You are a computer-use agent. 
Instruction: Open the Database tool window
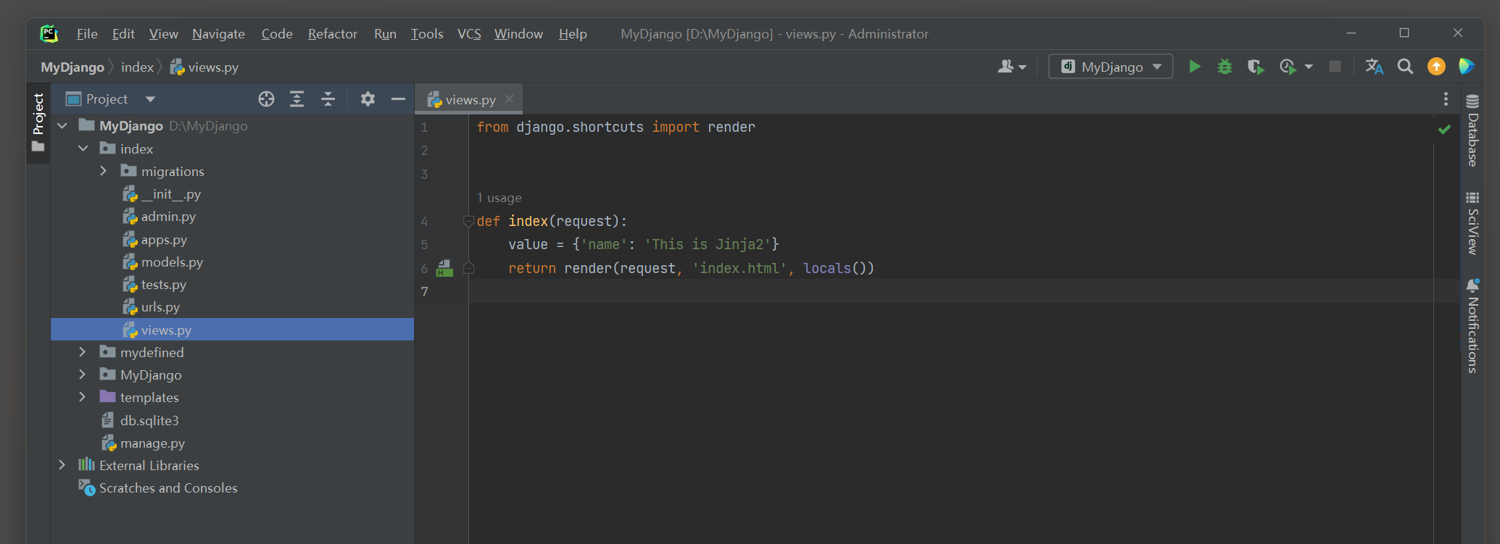click(x=1472, y=131)
